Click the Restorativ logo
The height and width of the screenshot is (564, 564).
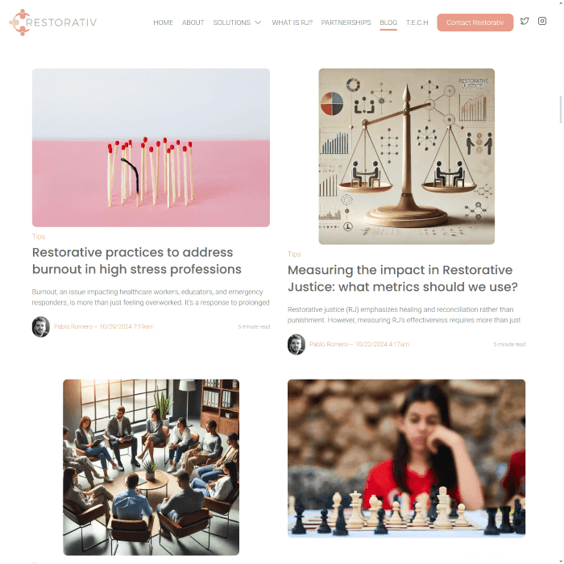coord(53,23)
